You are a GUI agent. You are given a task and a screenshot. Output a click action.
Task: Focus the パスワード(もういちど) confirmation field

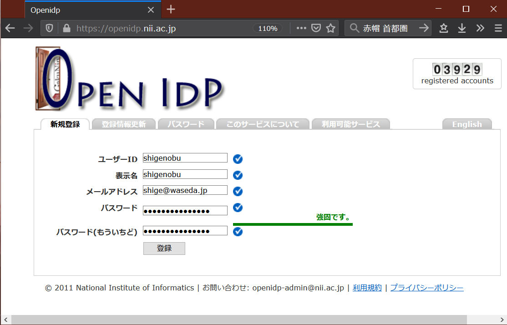(185, 231)
